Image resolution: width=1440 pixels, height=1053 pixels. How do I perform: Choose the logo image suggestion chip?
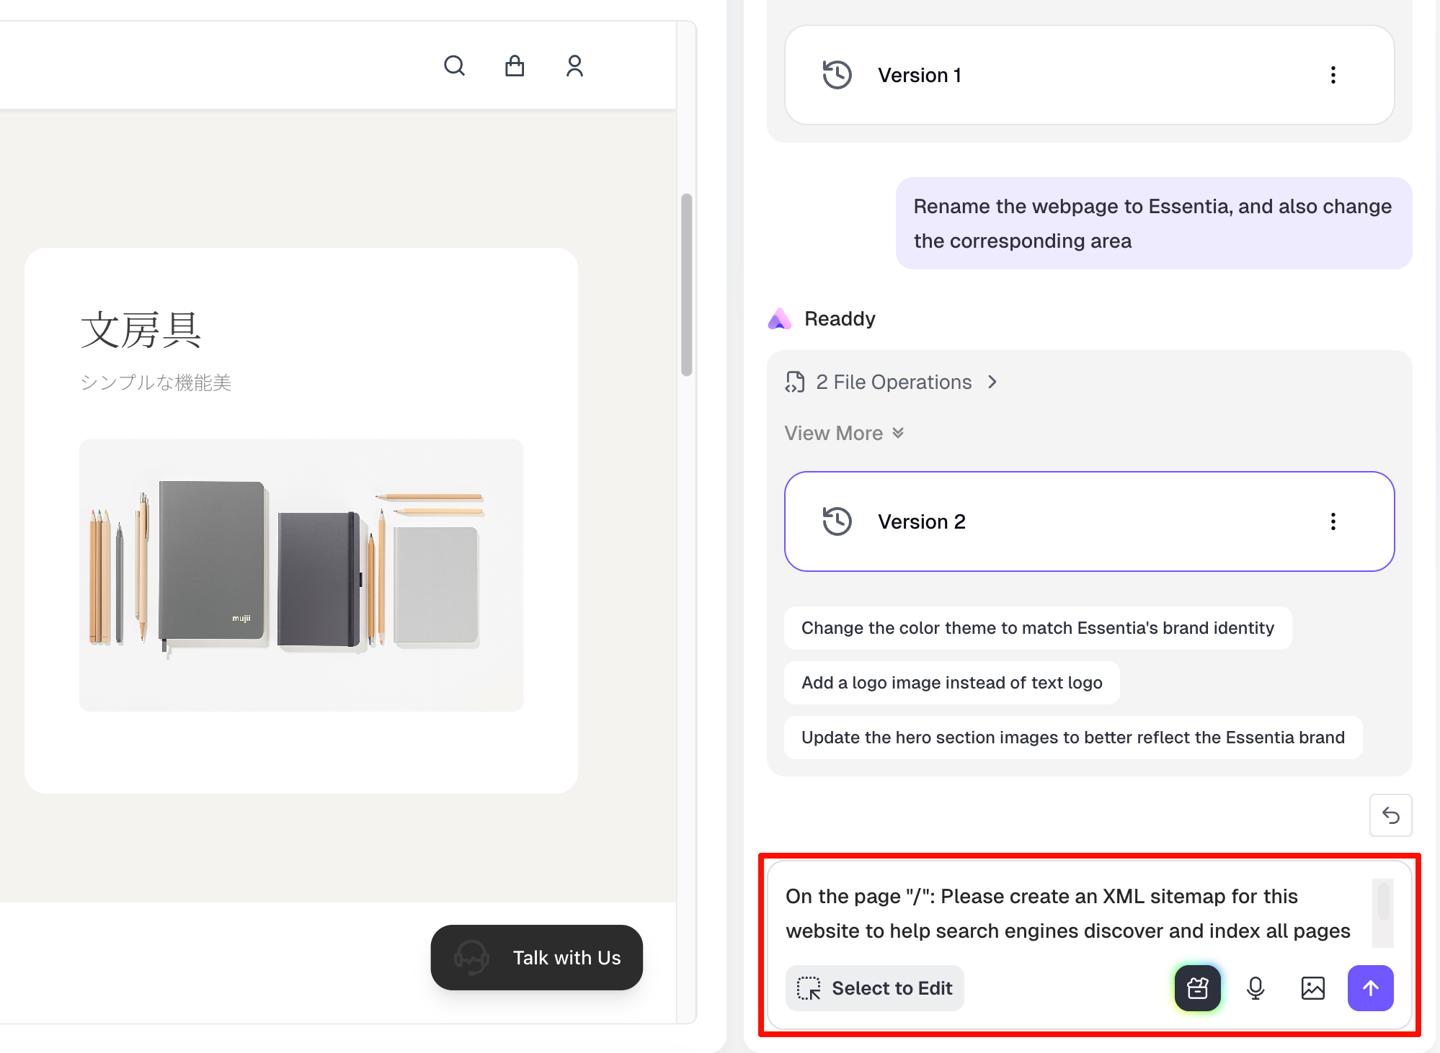coord(951,683)
